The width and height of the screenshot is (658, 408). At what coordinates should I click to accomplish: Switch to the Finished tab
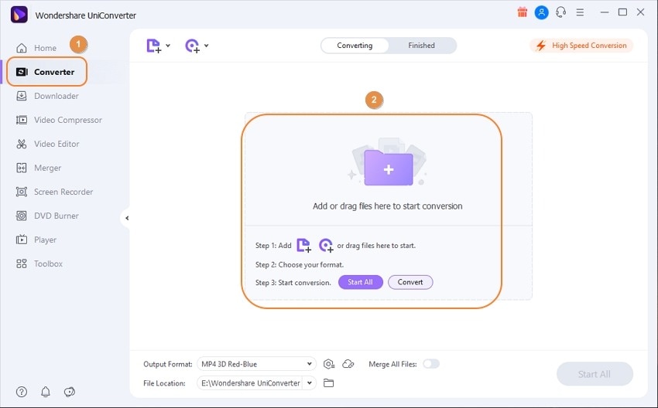tap(421, 46)
